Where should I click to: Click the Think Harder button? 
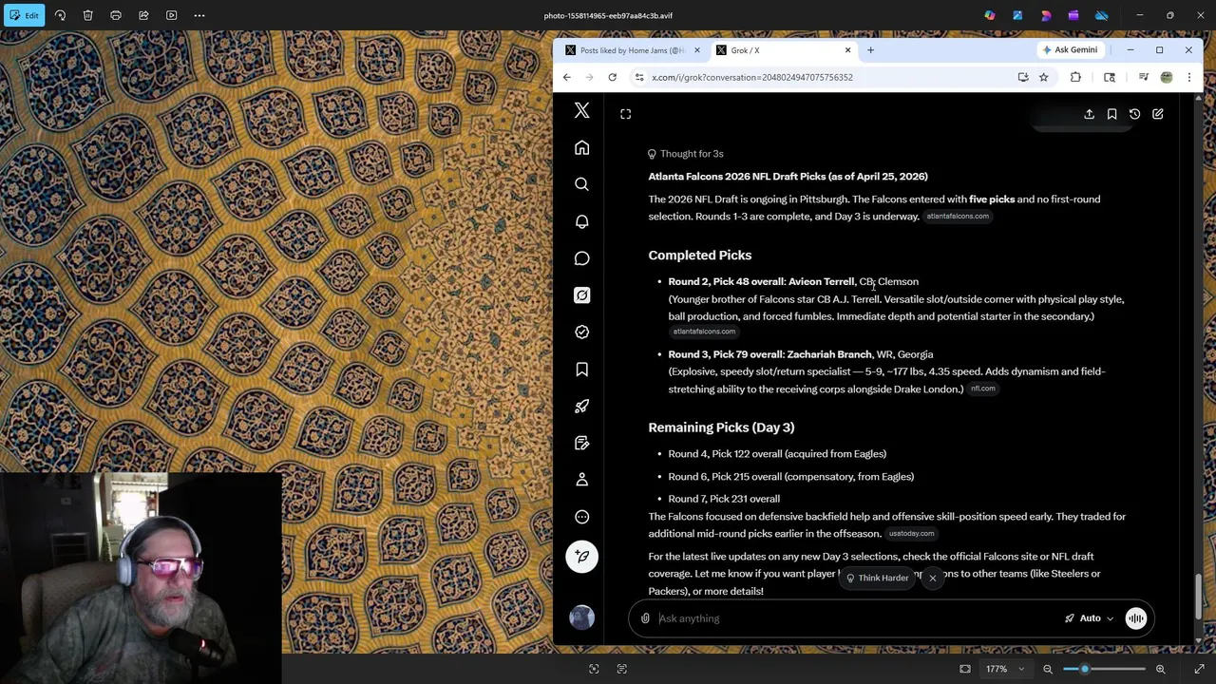[x=876, y=578]
